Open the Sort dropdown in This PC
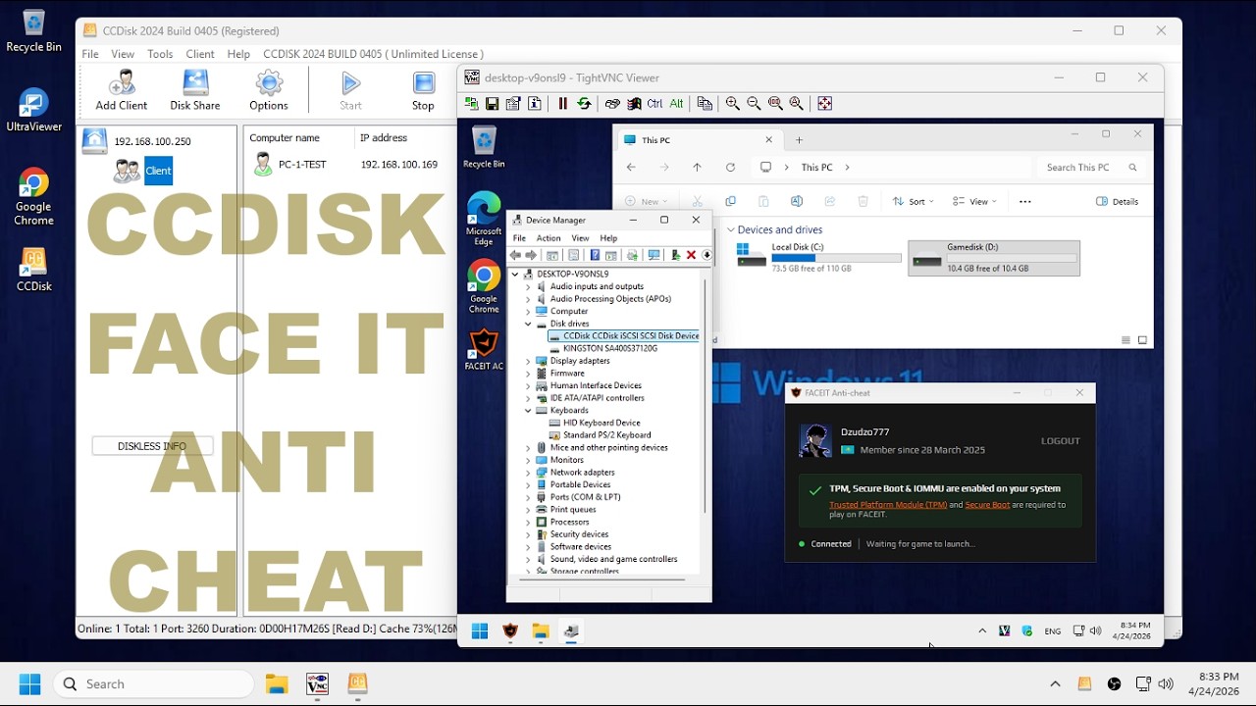This screenshot has width=1256, height=706. pyautogui.click(x=913, y=201)
